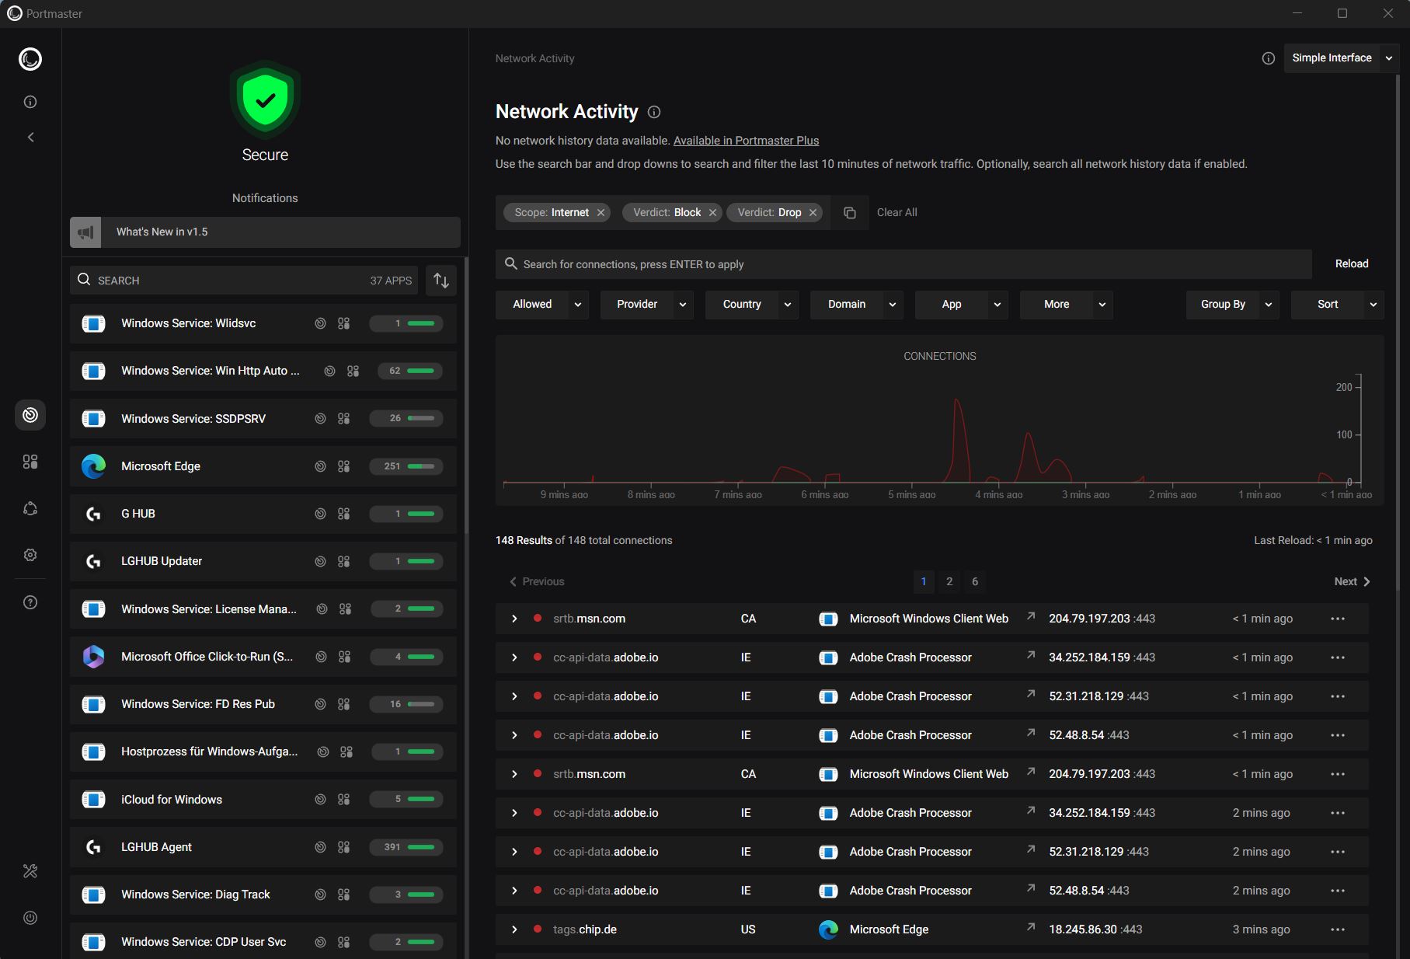Open the Group By dropdown
This screenshot has height=959, width=1410.
point(1231,305)
